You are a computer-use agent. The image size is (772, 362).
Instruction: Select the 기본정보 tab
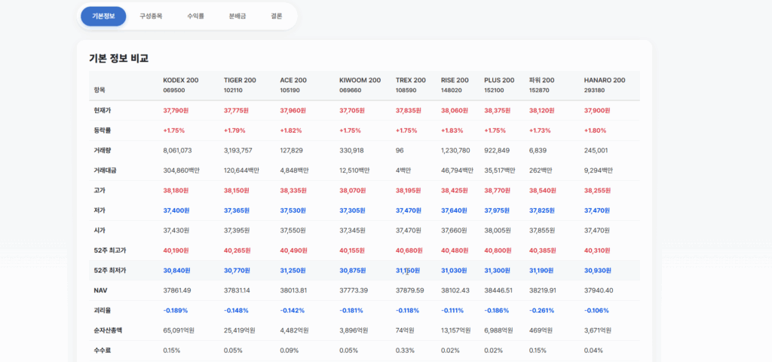coord(103,17)
